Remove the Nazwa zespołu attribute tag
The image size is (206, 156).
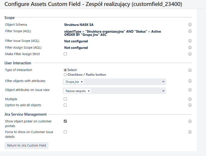point(89,91)
